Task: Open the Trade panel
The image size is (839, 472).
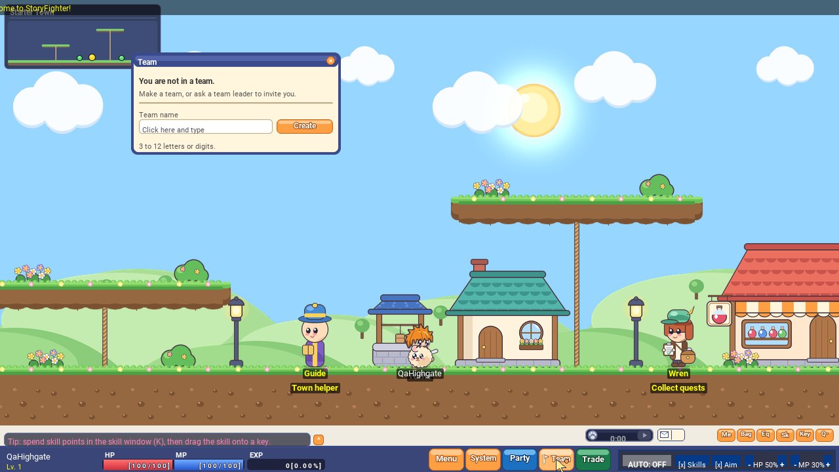Action: coord(593,459)
